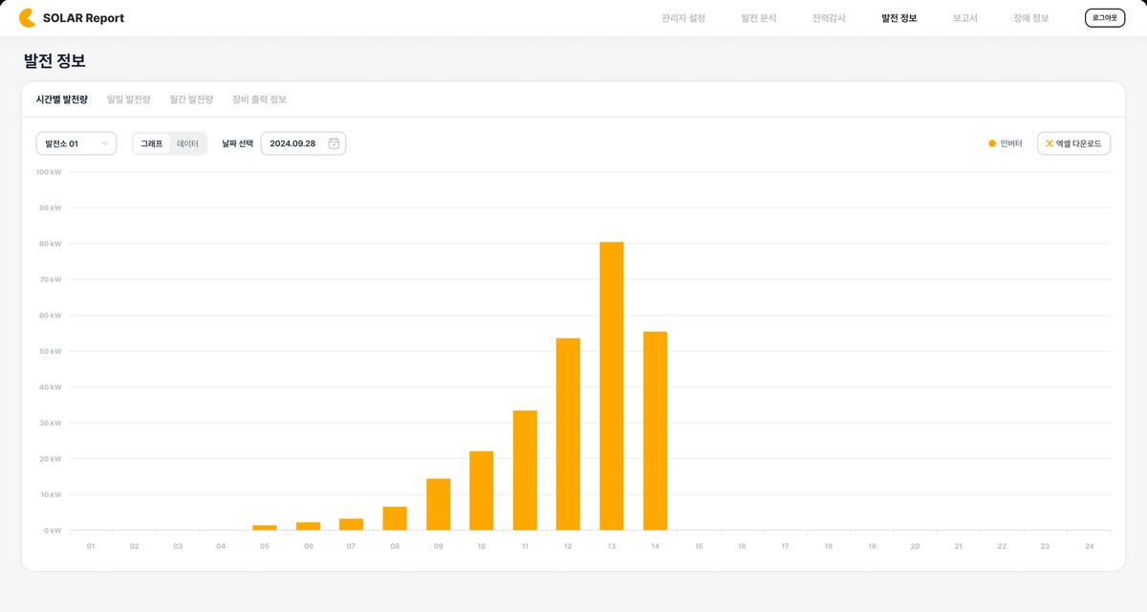Click the bar at hour 14

655,431
